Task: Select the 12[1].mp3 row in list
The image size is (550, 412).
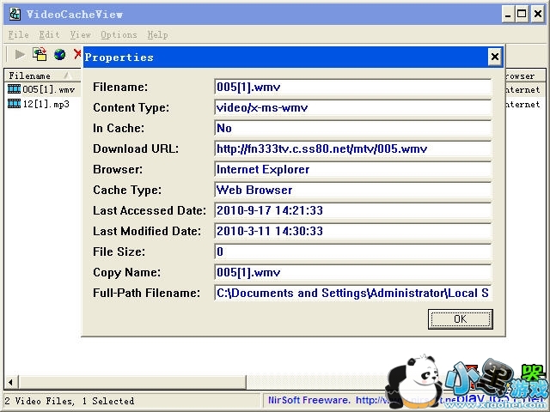Action: 42,104
